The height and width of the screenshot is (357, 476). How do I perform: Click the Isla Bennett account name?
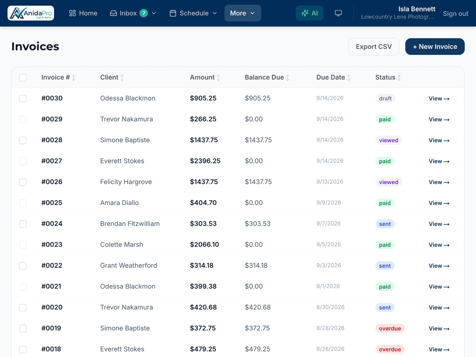pos(417,9)
